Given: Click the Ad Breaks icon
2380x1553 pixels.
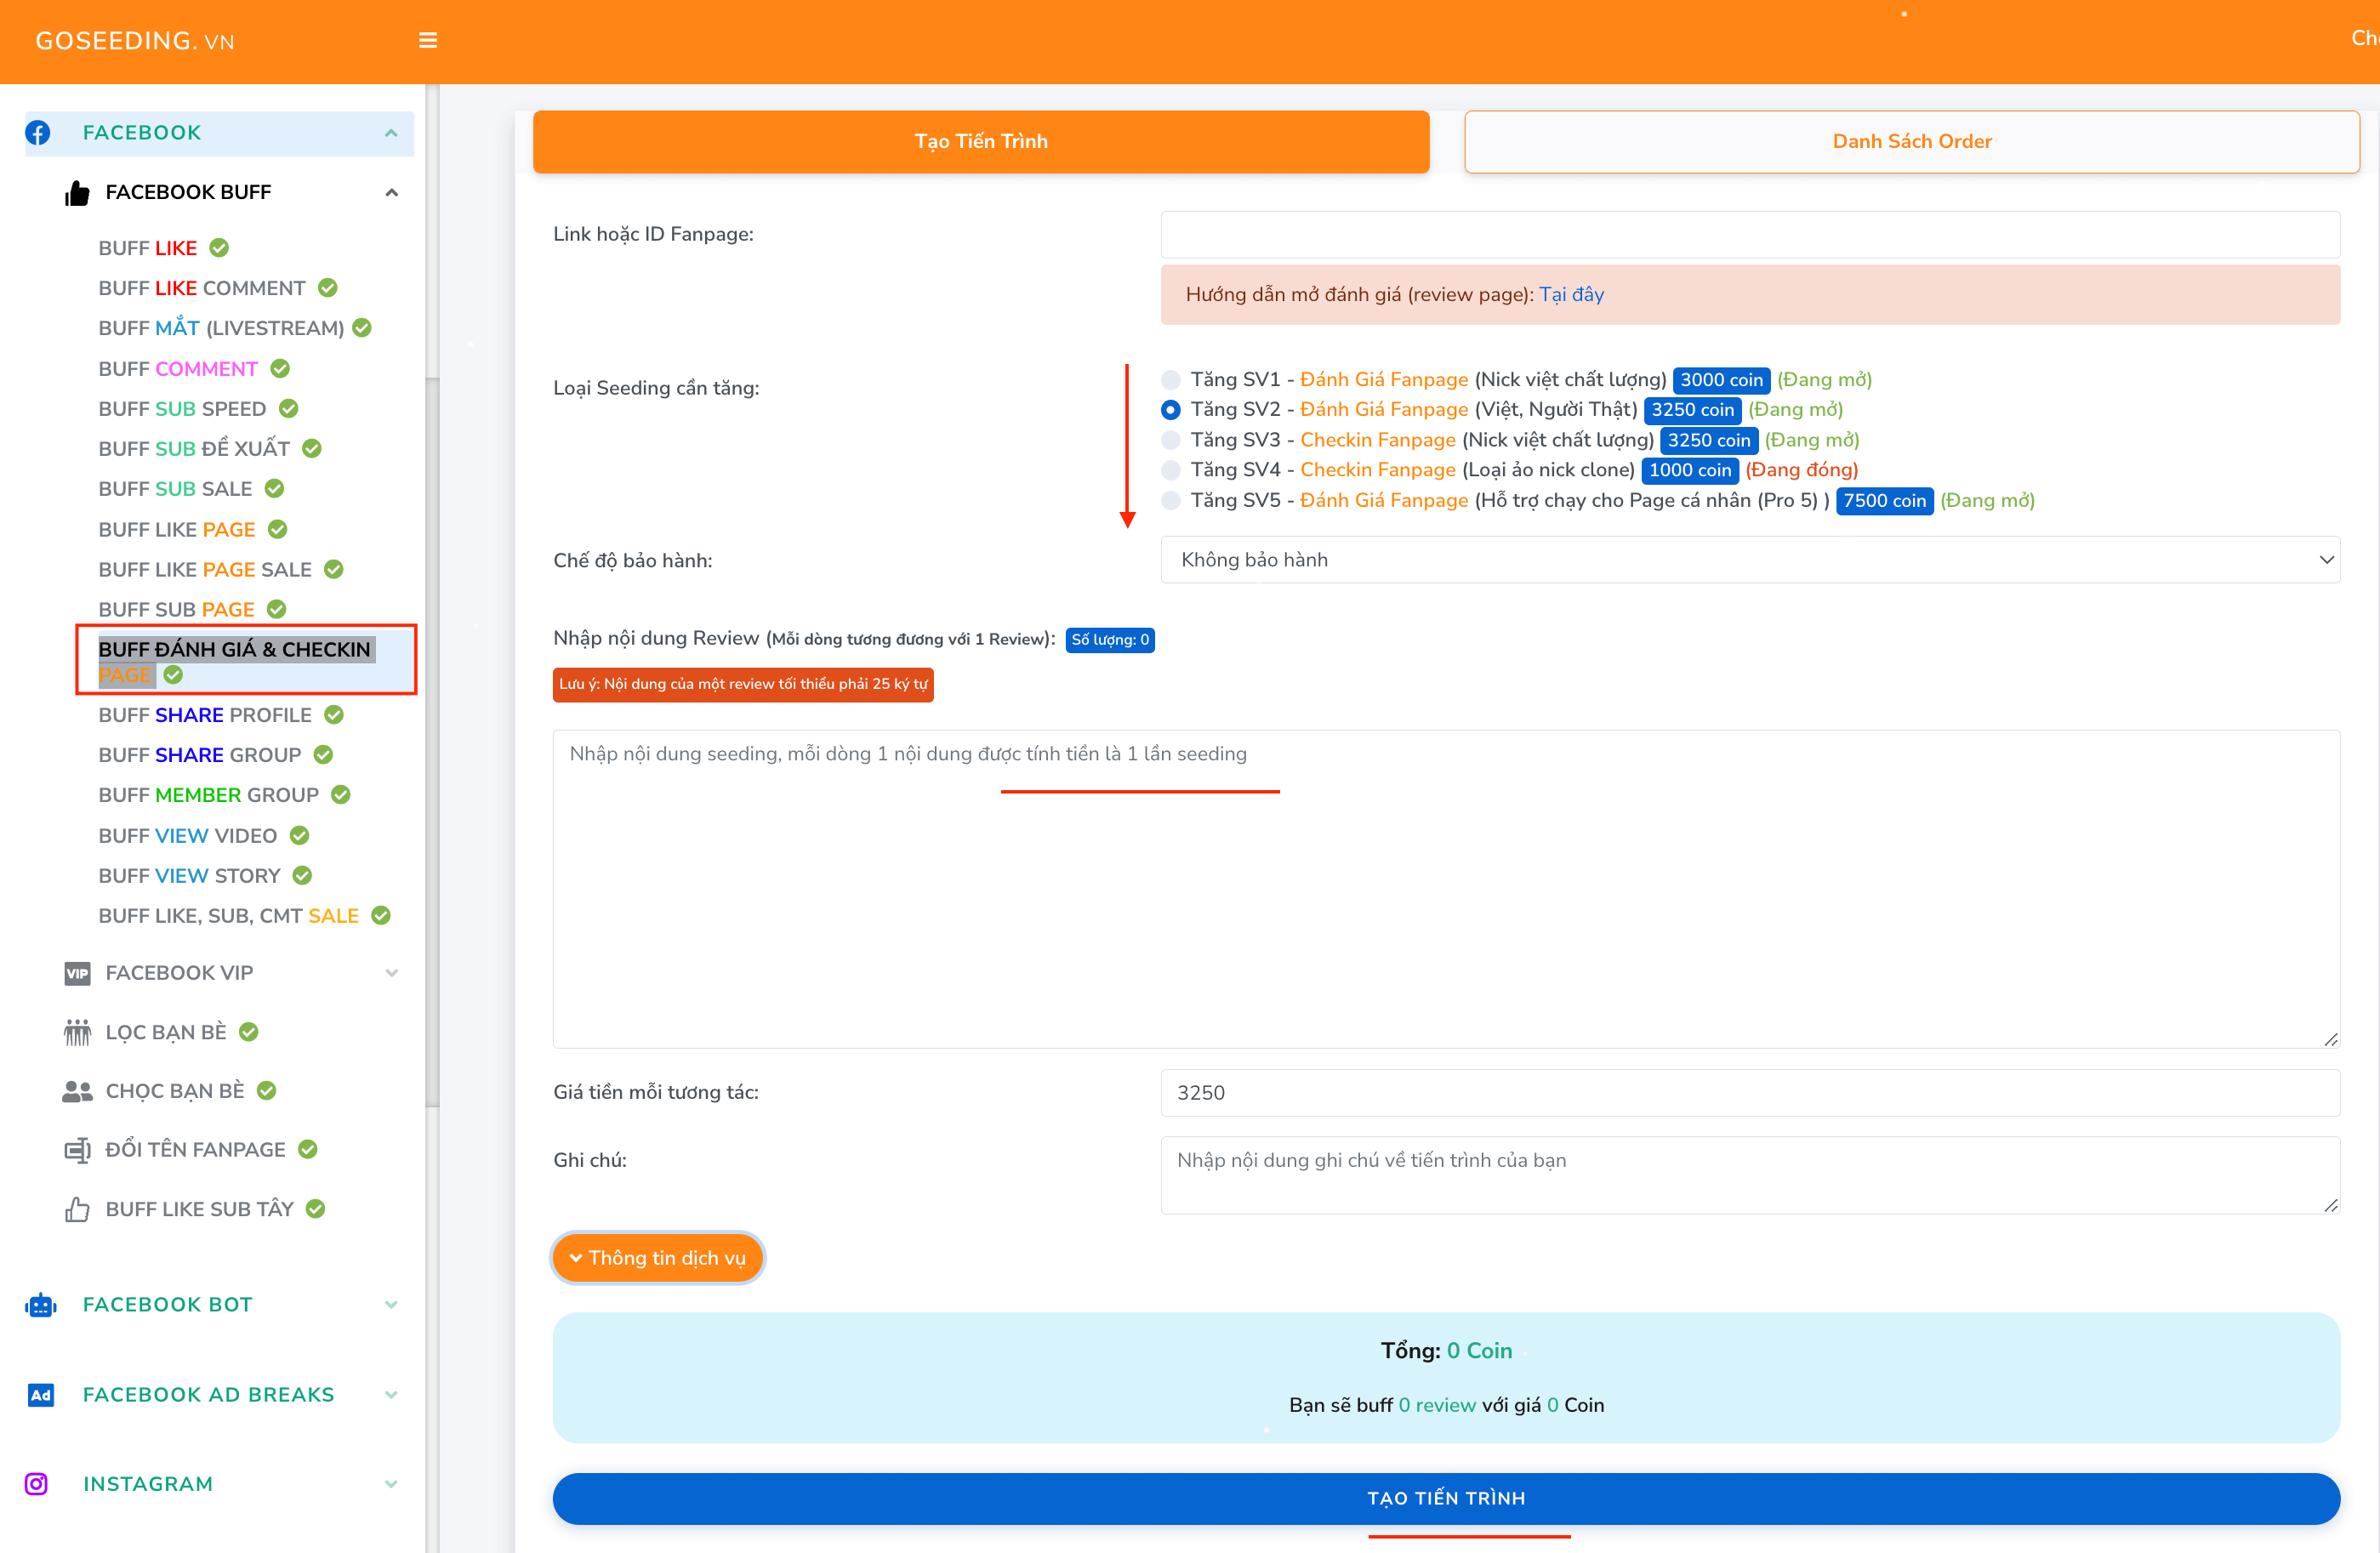Looking at the screenshot, I should [40, 1395].
